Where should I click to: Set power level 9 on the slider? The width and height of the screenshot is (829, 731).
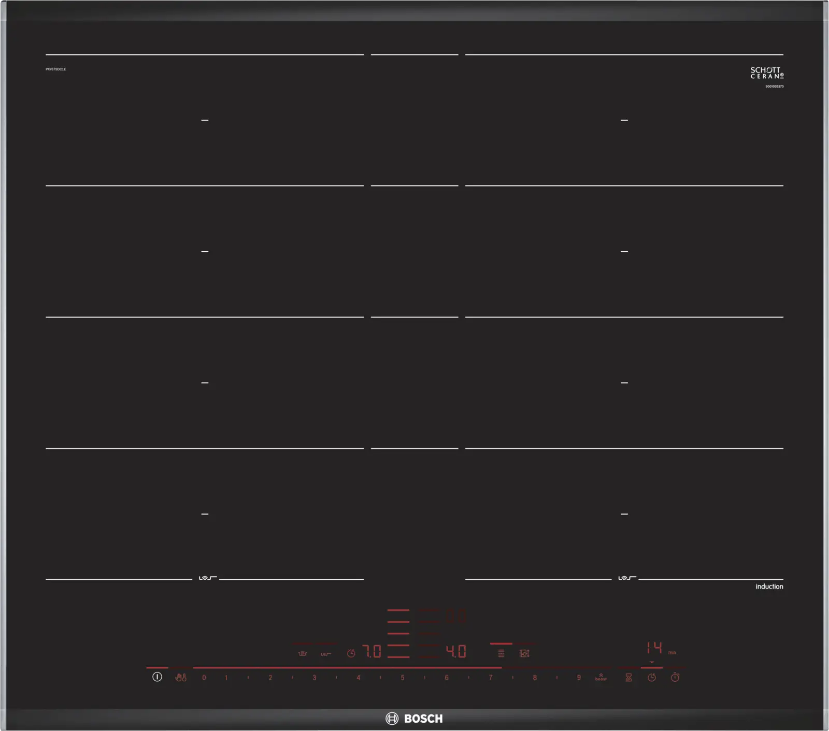coord(579,677)
